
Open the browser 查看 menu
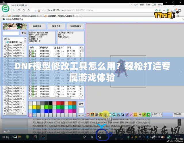pos(142,5)
